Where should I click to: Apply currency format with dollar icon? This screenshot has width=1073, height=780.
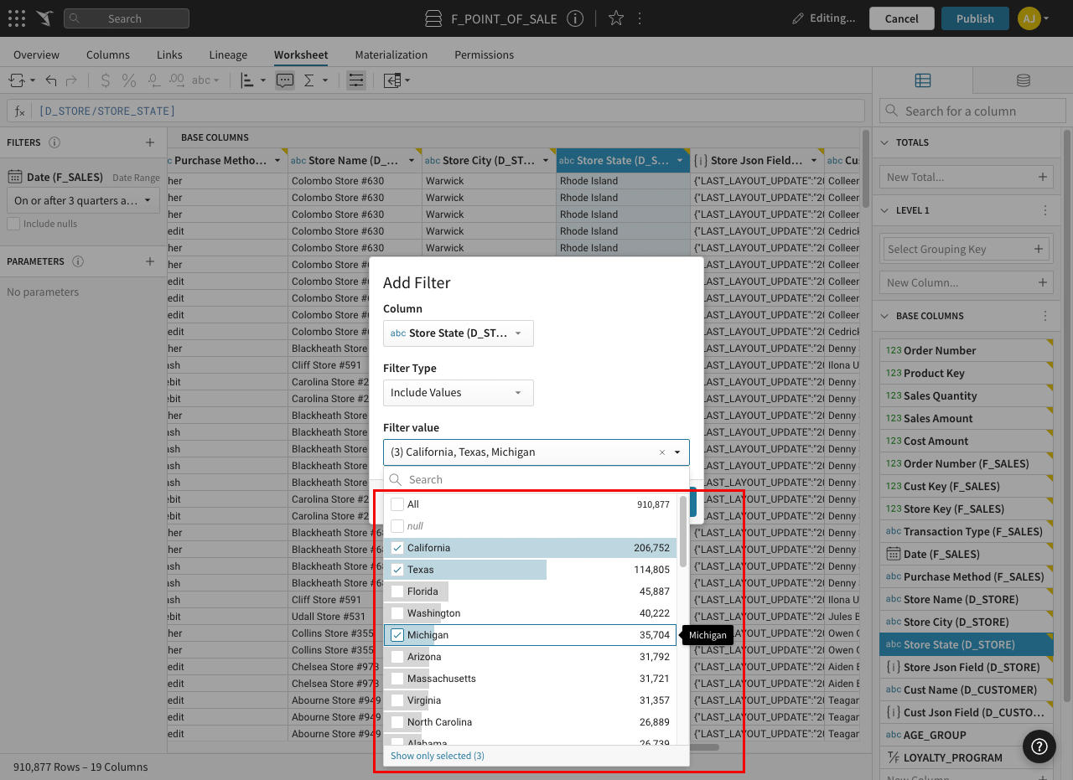click(105, 80)
